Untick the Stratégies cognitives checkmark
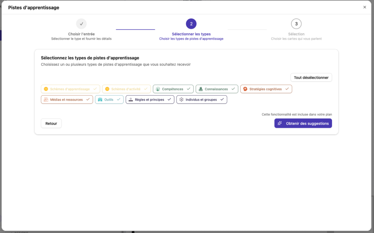The image size is (374, 233). click(x=287, y=89)
